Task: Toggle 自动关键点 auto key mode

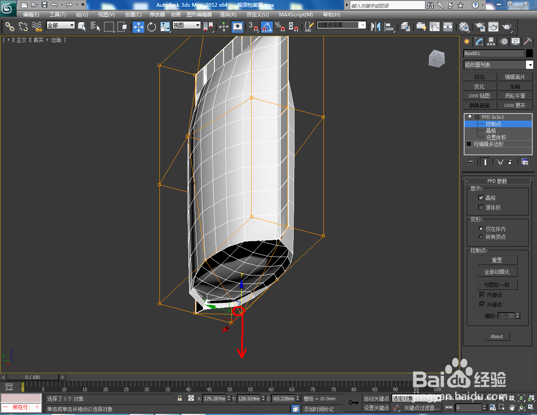Action: [376, 399]
